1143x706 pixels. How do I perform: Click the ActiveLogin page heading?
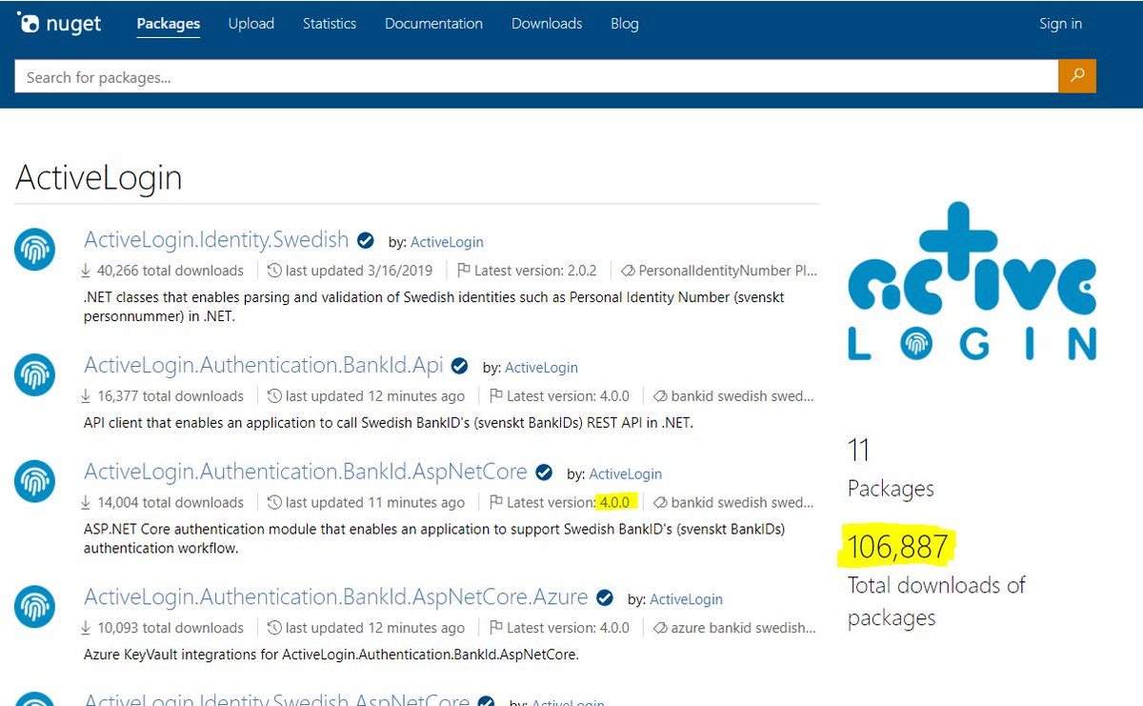click(x=99, y=178)
